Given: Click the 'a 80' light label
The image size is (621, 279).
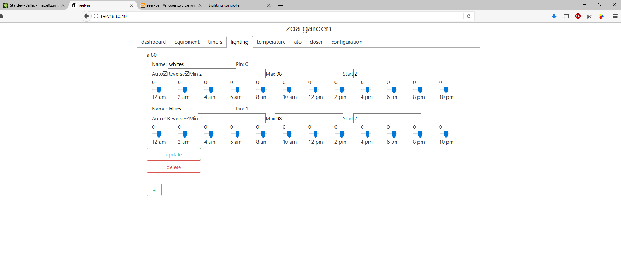Looking at the screenshot, I should (152, 55).
